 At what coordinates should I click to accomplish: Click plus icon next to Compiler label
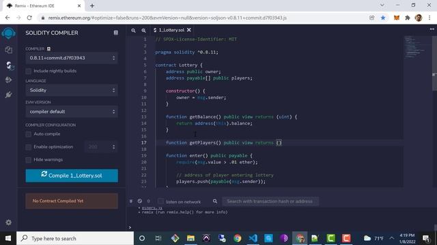click(x=48, y=49)
